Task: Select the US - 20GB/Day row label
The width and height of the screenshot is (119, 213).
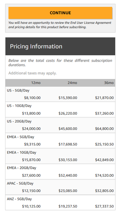Action: [19, 121]
